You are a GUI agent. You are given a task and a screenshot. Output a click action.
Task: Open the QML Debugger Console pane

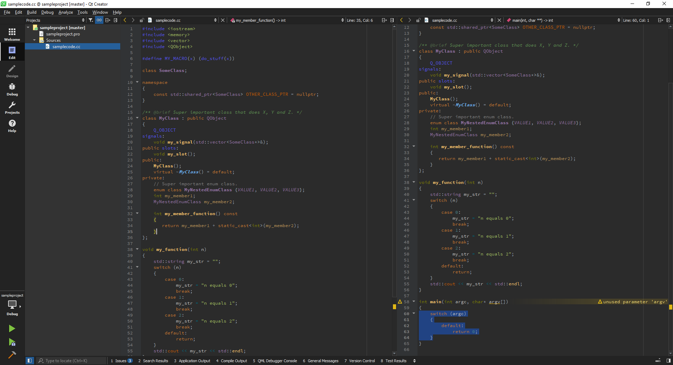(x=275, y=361)
